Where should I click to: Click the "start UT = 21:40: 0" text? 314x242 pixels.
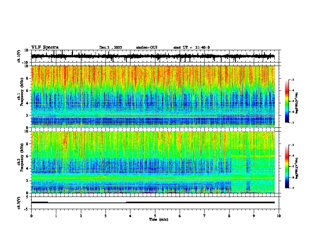tap(191, 47)
